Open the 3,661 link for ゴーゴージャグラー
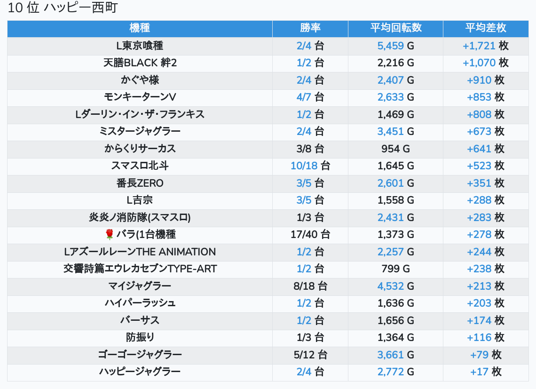The width and height of the screenshot is (536, 389). click(x=390, y=355)
